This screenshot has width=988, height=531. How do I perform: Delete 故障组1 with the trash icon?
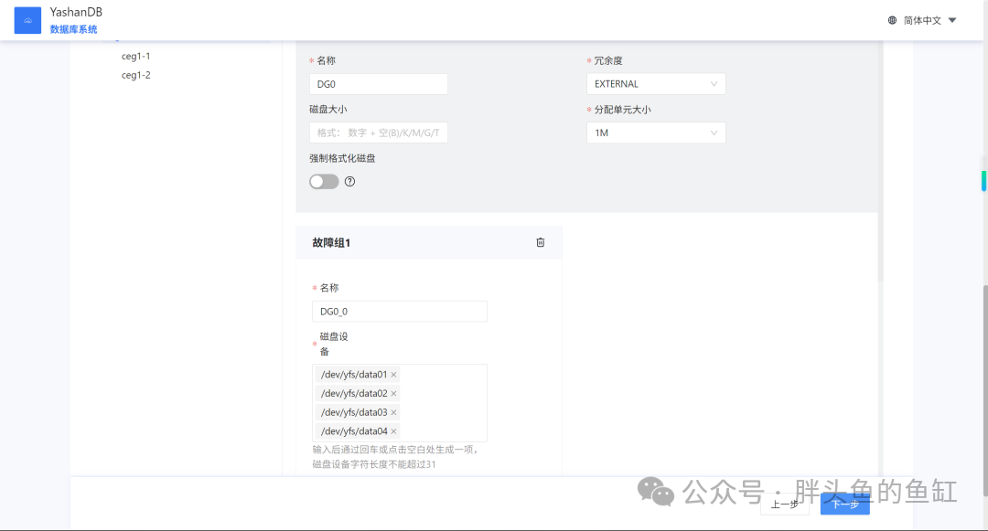click(540, 242)
